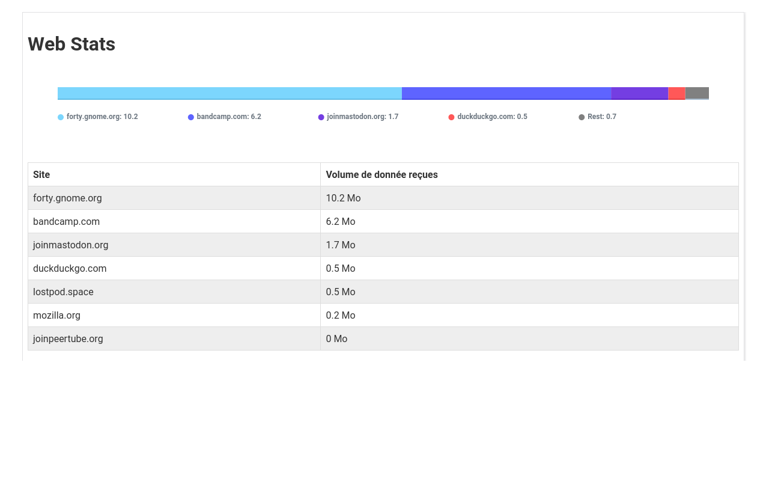The height and width of the screenshot is (481, 769).
Task: Select the duckduckgo.com legend label
Action: tap(492, 117)
